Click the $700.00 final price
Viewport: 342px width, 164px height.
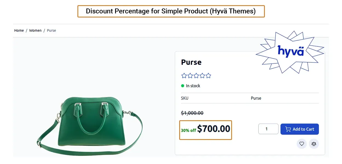[x=214, y=129]
